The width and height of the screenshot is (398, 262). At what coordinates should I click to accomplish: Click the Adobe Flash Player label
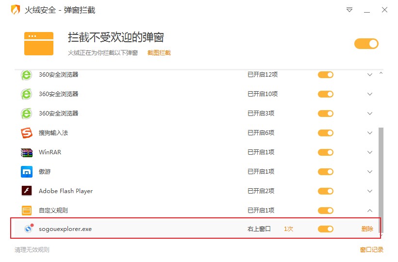point(66,191)
